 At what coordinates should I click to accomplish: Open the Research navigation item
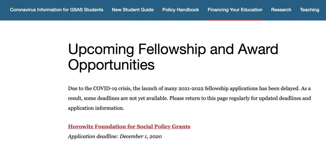[281, 10]
